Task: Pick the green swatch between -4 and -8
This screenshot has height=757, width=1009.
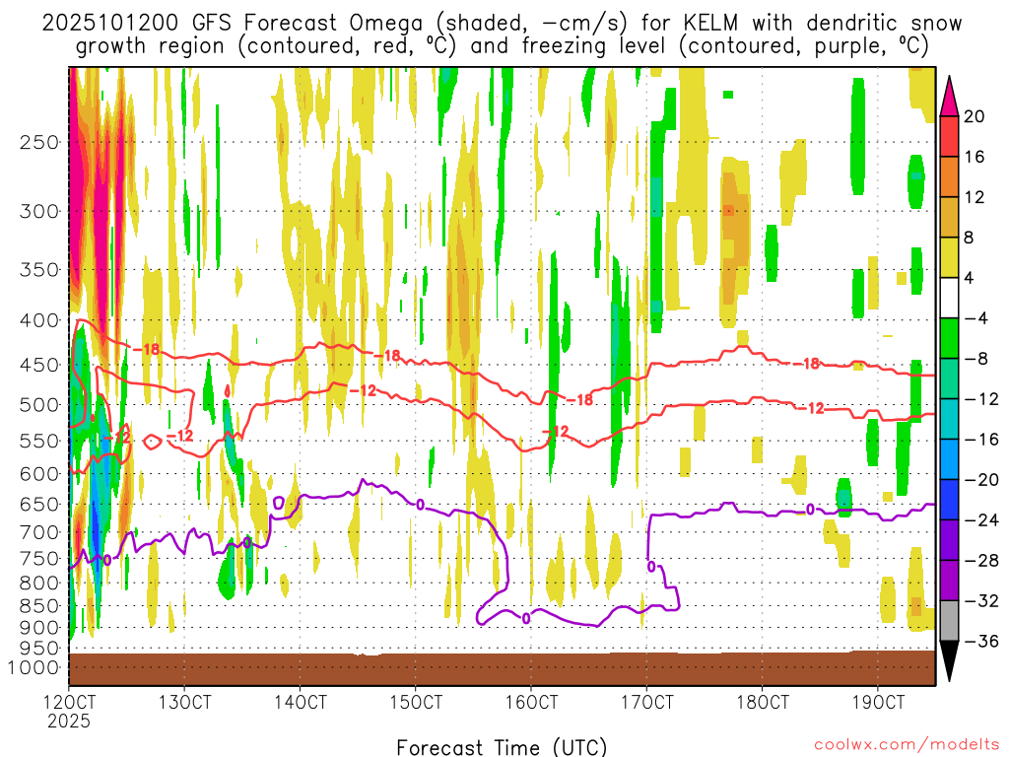Action: (x=949, y=339)
